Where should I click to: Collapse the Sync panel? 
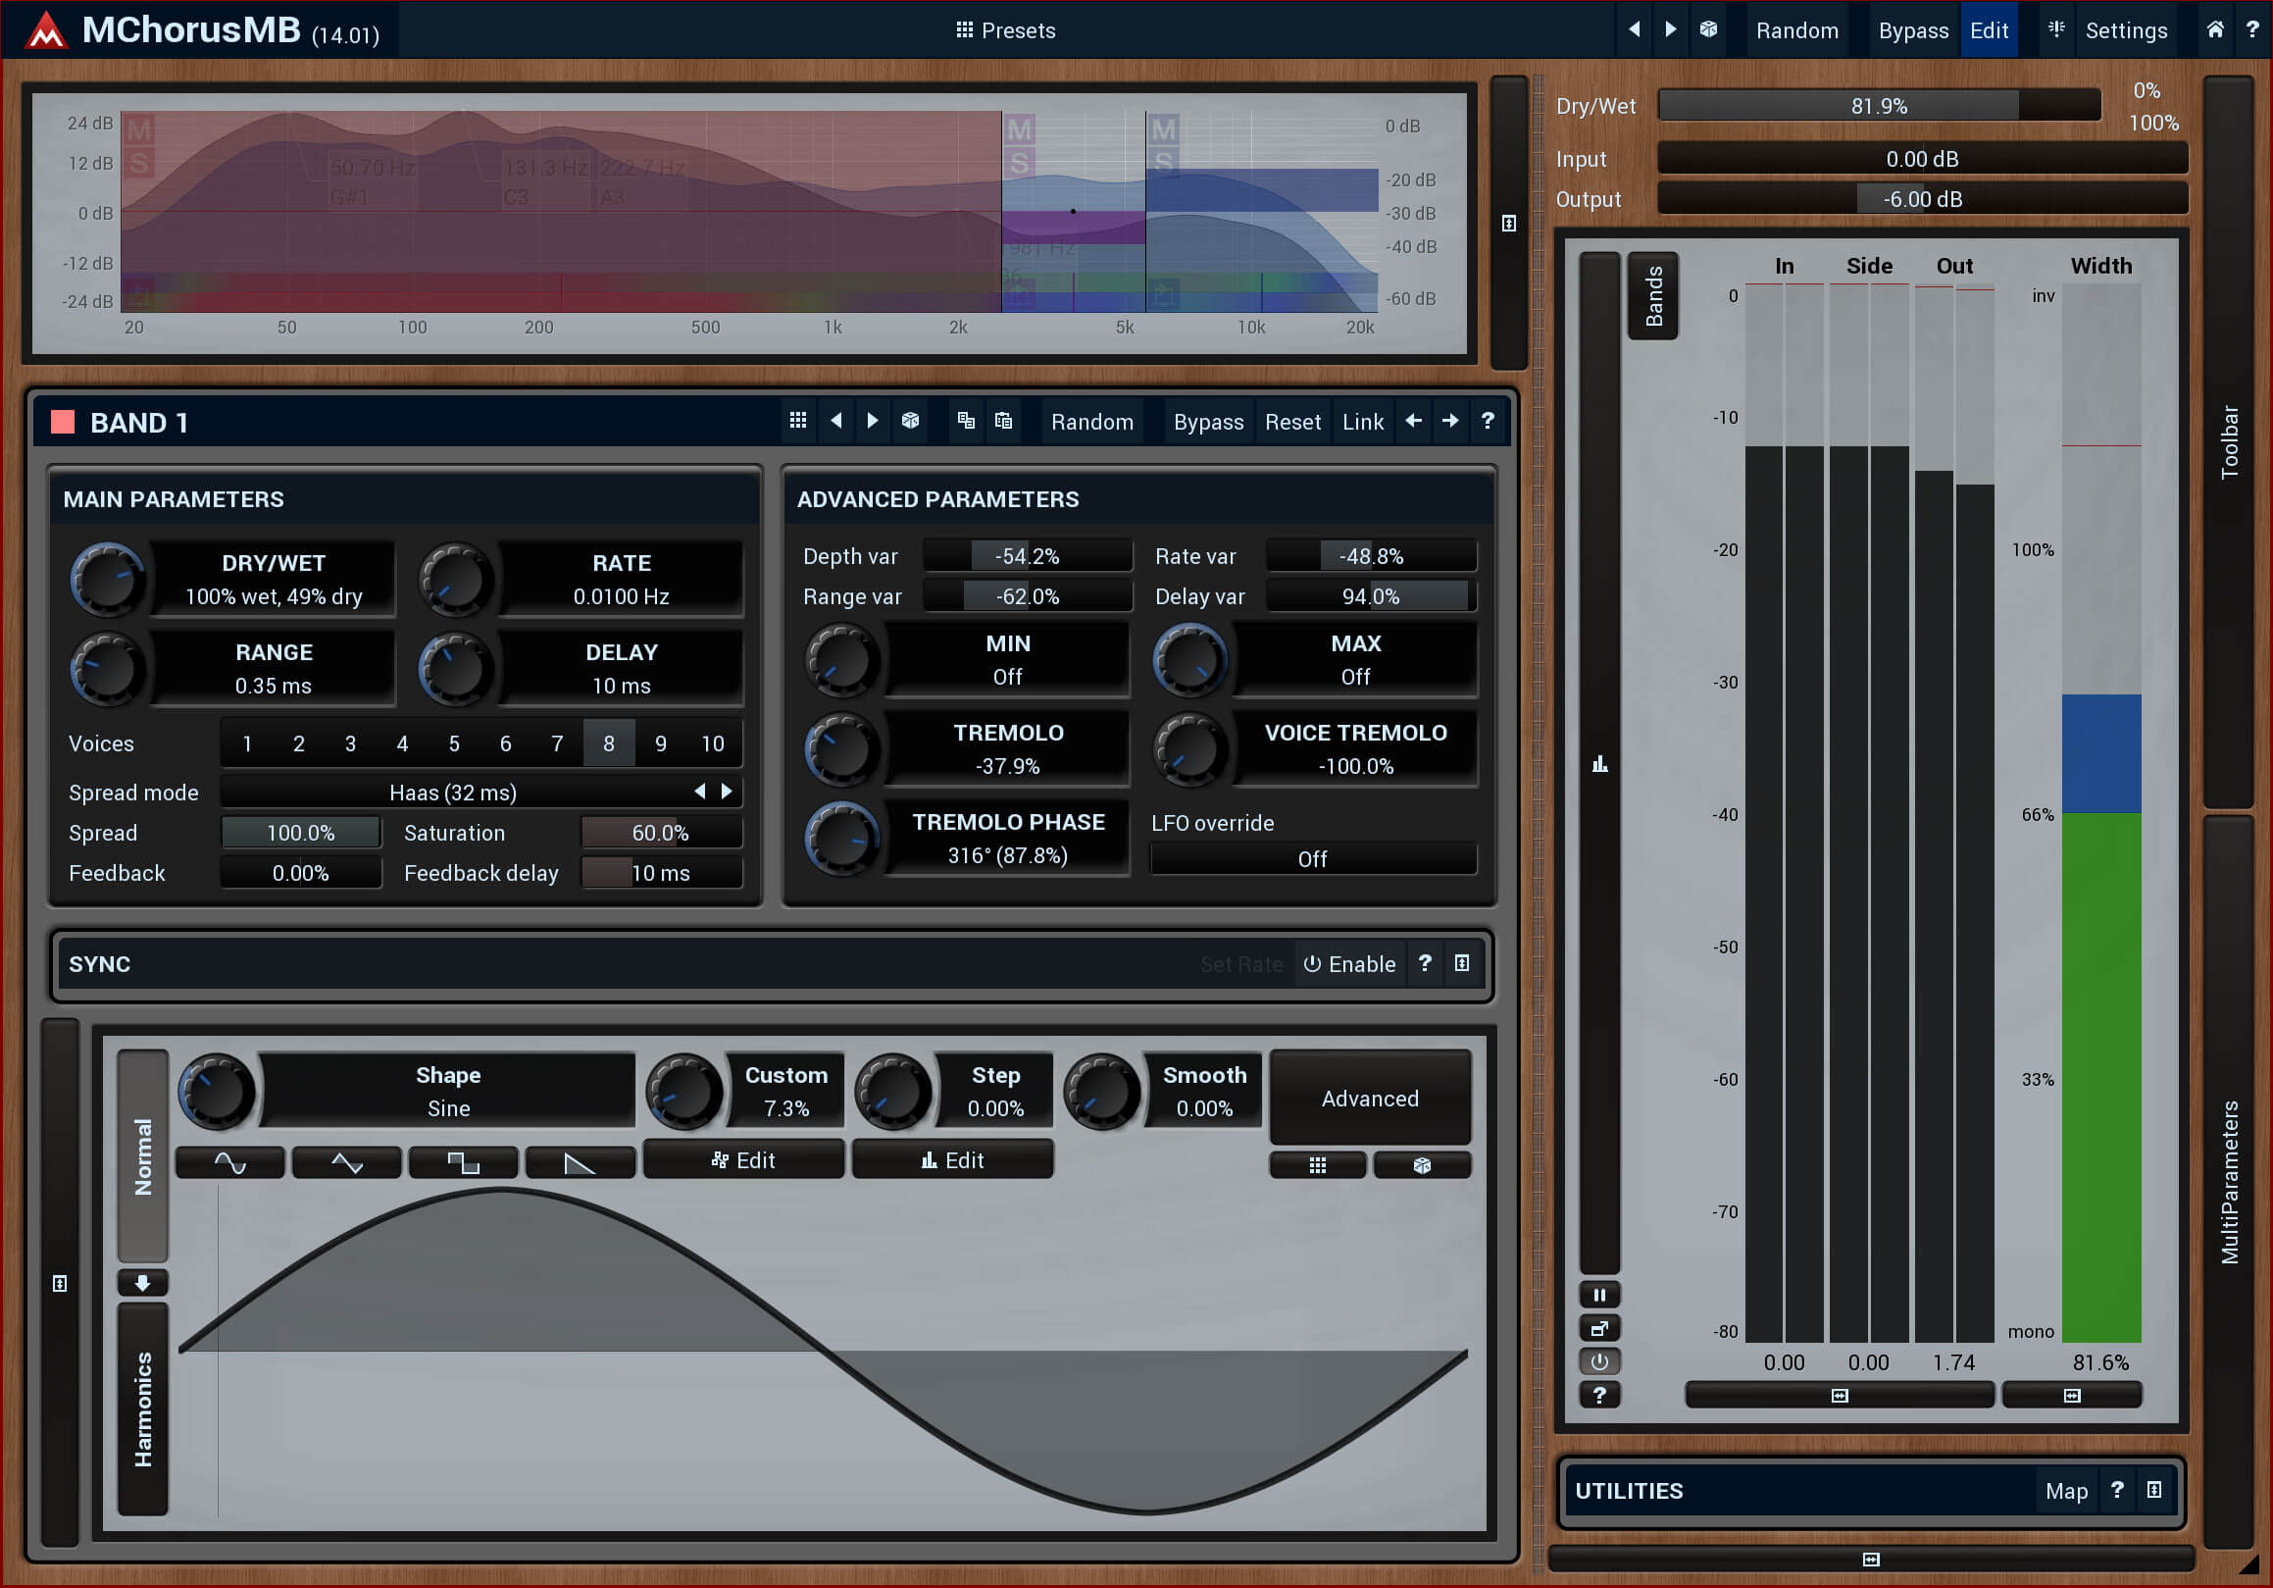[x=1462, y=963]
